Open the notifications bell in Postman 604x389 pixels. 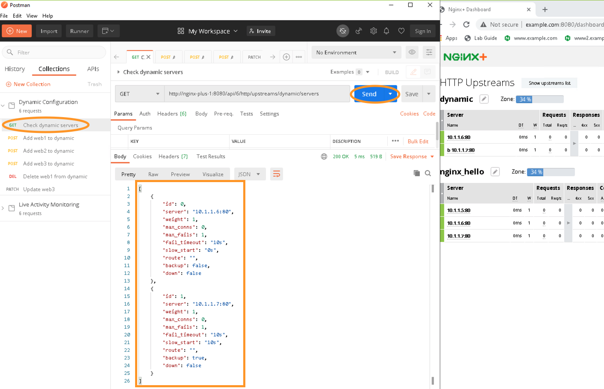386,31
